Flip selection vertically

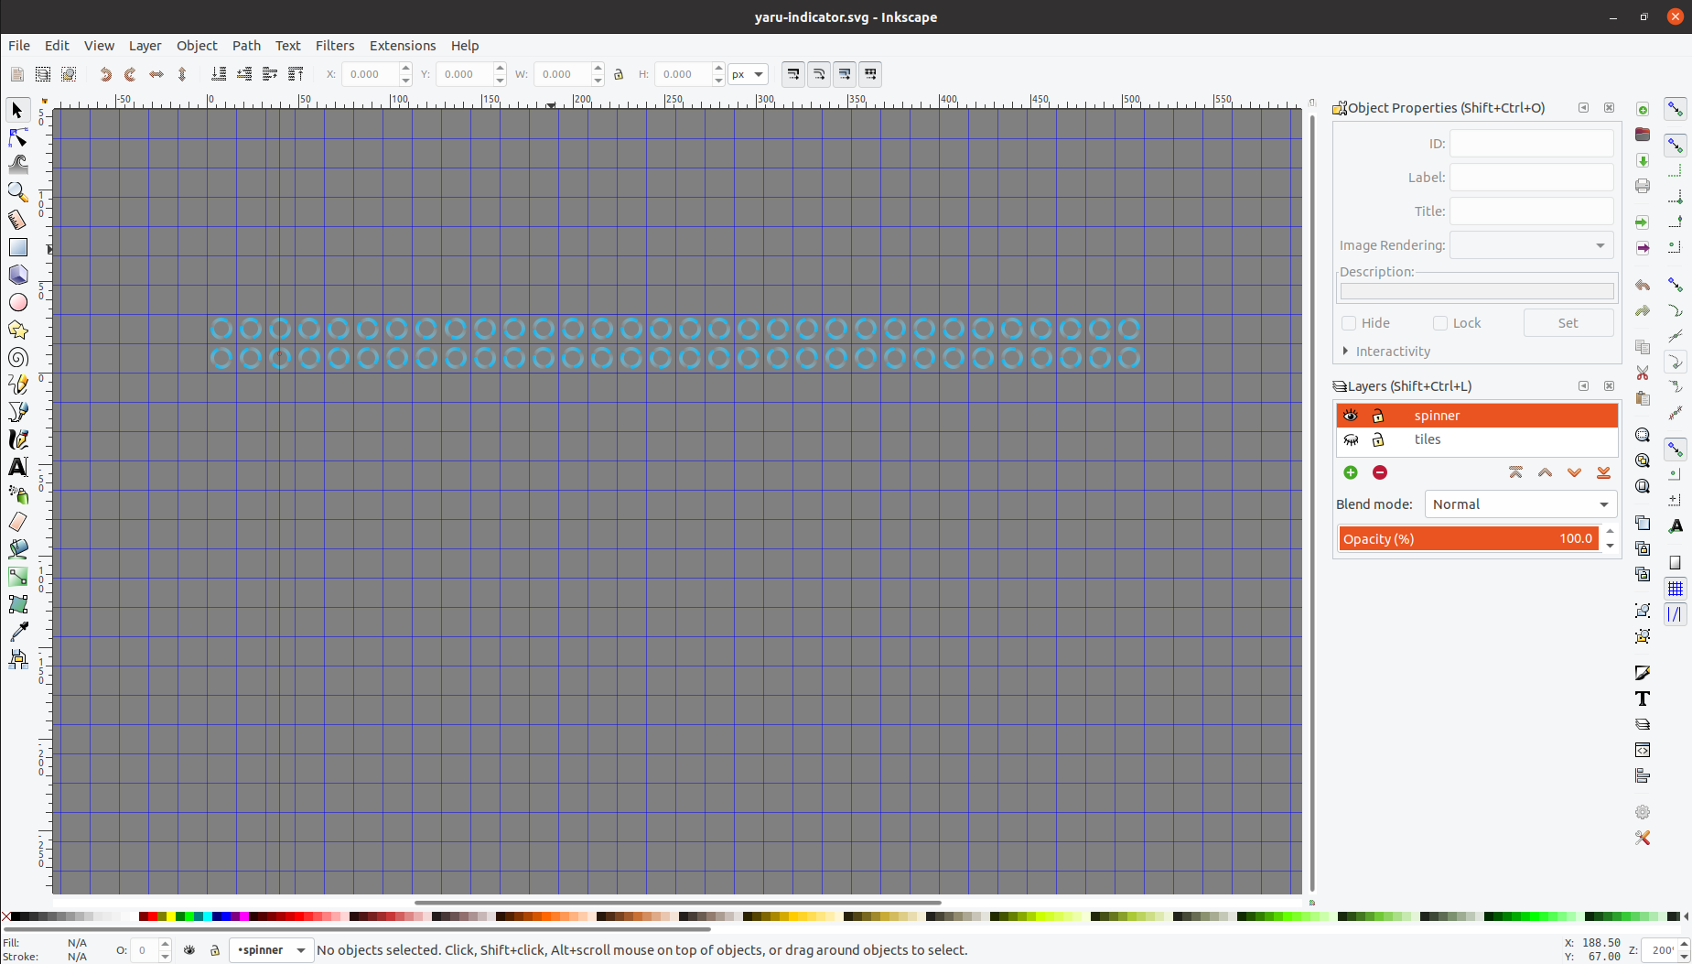click(182, 74)
